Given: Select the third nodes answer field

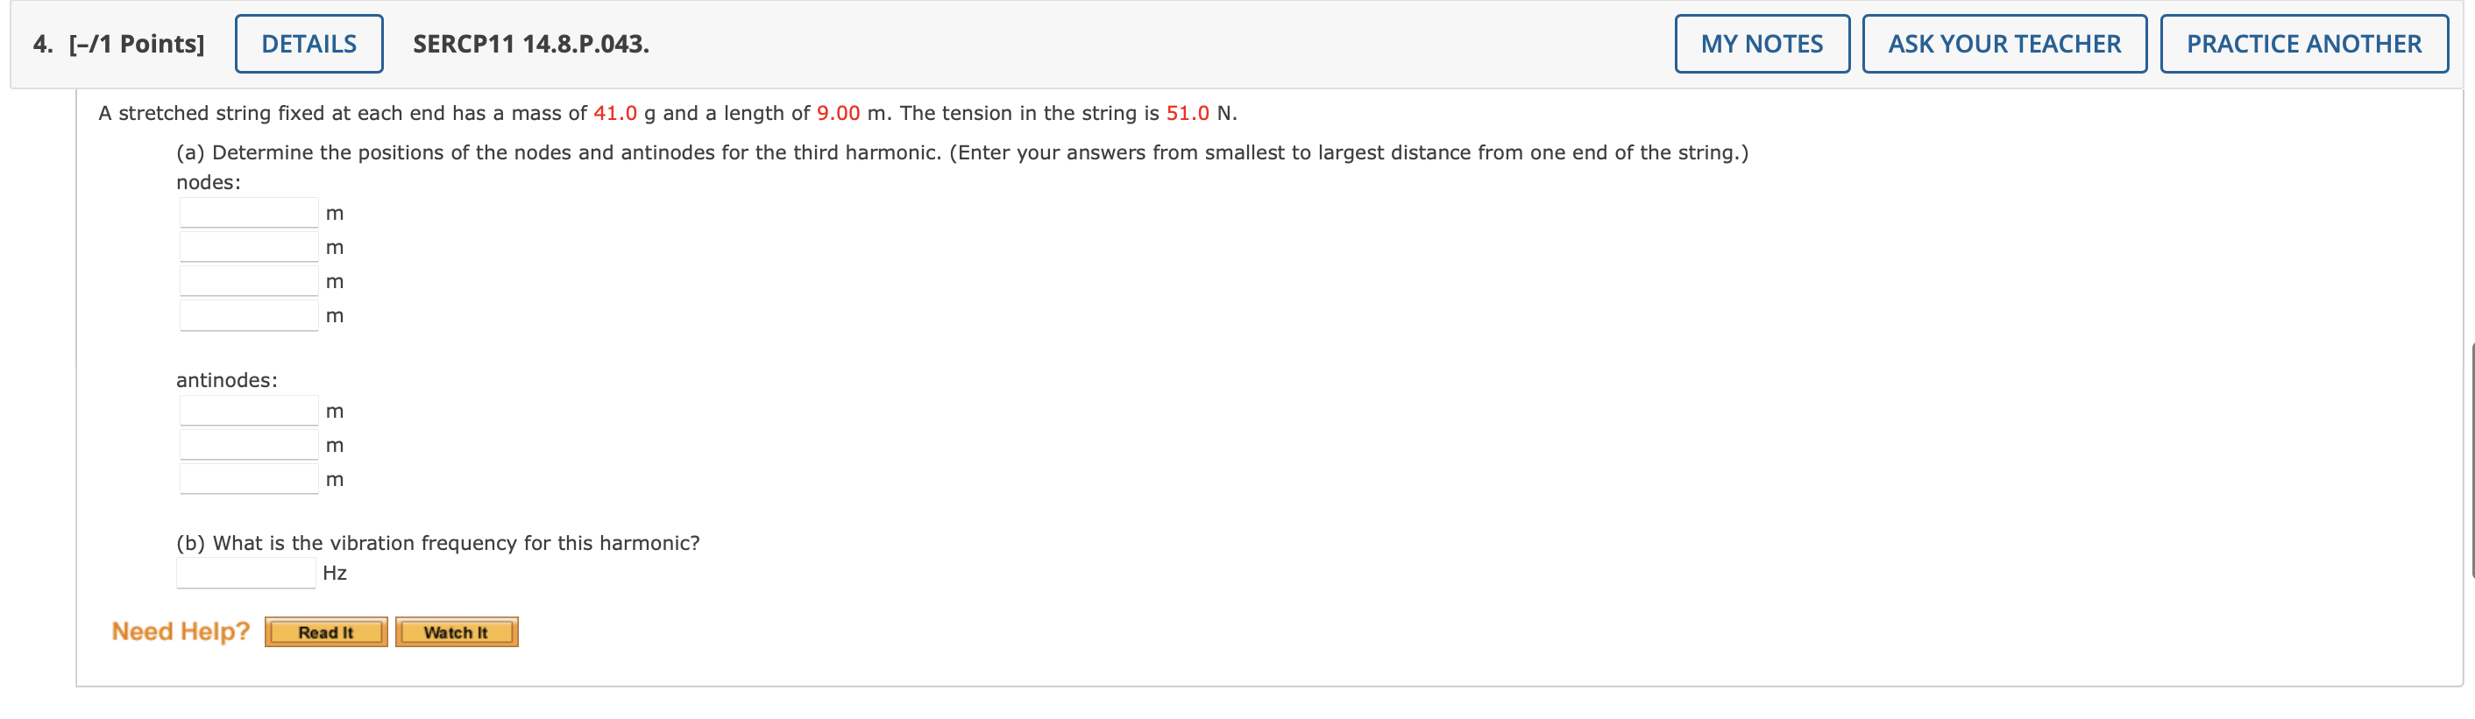Looking at the screenshot, I should 247,279.
